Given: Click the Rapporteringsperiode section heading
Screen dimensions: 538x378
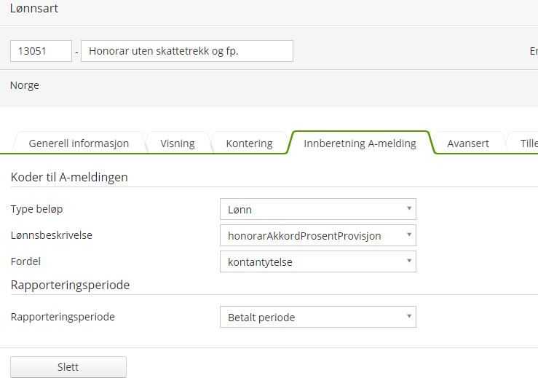Looking at the screenshot, I should coord(70,285).
